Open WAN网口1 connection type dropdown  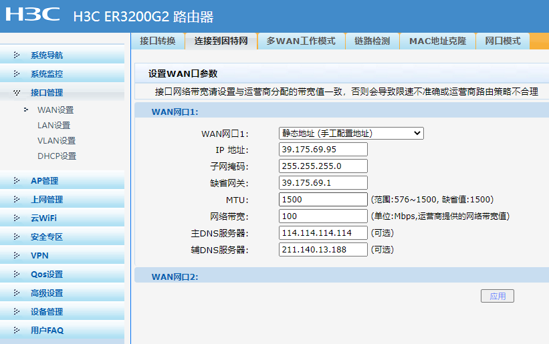[351, 133]
